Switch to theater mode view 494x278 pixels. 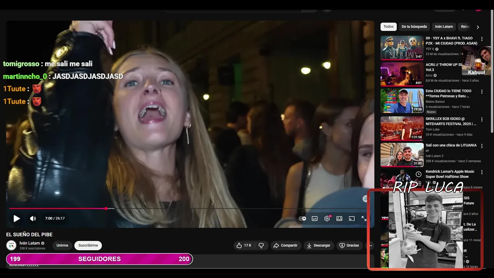[x=339, y=219]
